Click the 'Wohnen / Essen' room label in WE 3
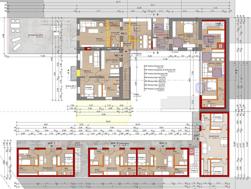 click(x=215, y=63)
